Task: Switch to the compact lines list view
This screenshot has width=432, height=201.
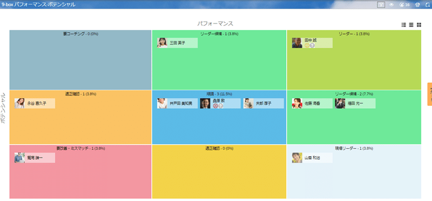Action: [411, 25]
